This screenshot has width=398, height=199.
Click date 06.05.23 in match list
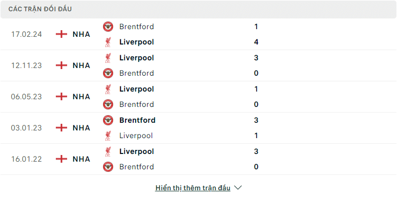point(27,97)
